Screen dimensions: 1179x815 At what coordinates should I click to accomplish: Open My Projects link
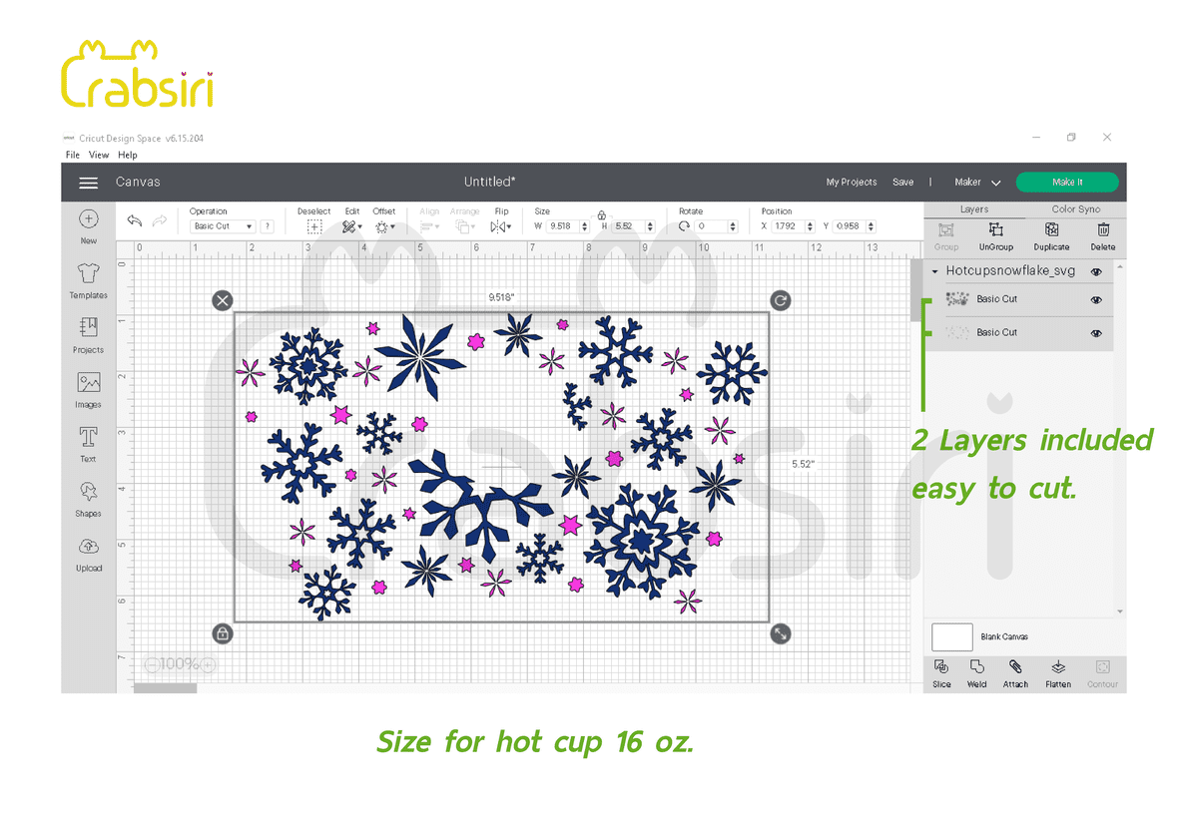pos(851,183)
